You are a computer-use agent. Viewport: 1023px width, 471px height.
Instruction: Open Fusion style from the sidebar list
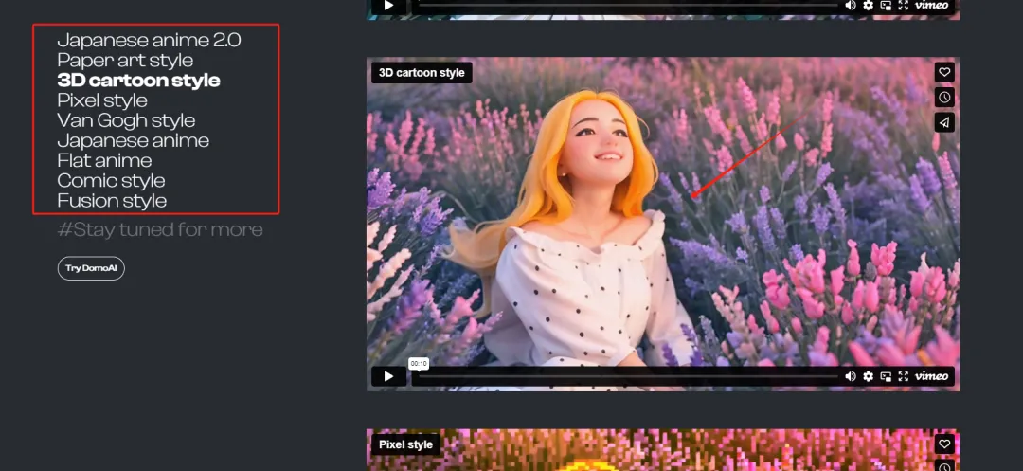(x=112, y=201)
